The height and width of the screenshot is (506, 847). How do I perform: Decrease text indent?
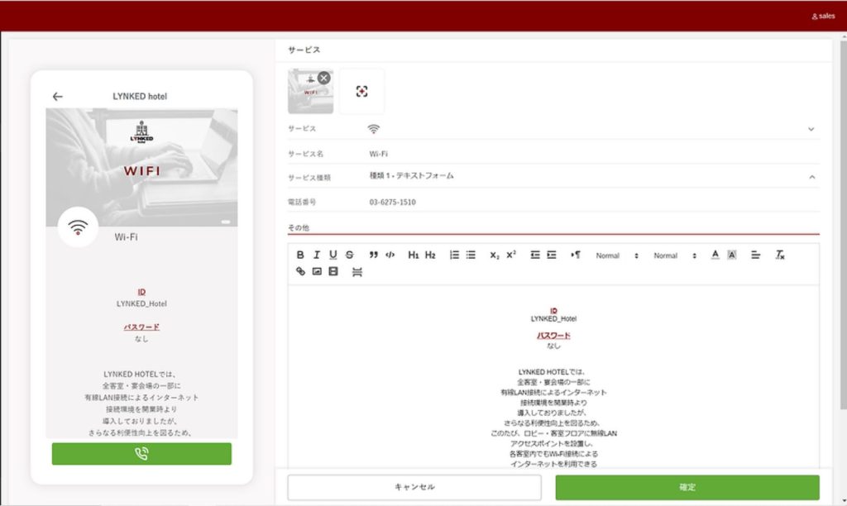pyautogui.click(x=535, y=255)
